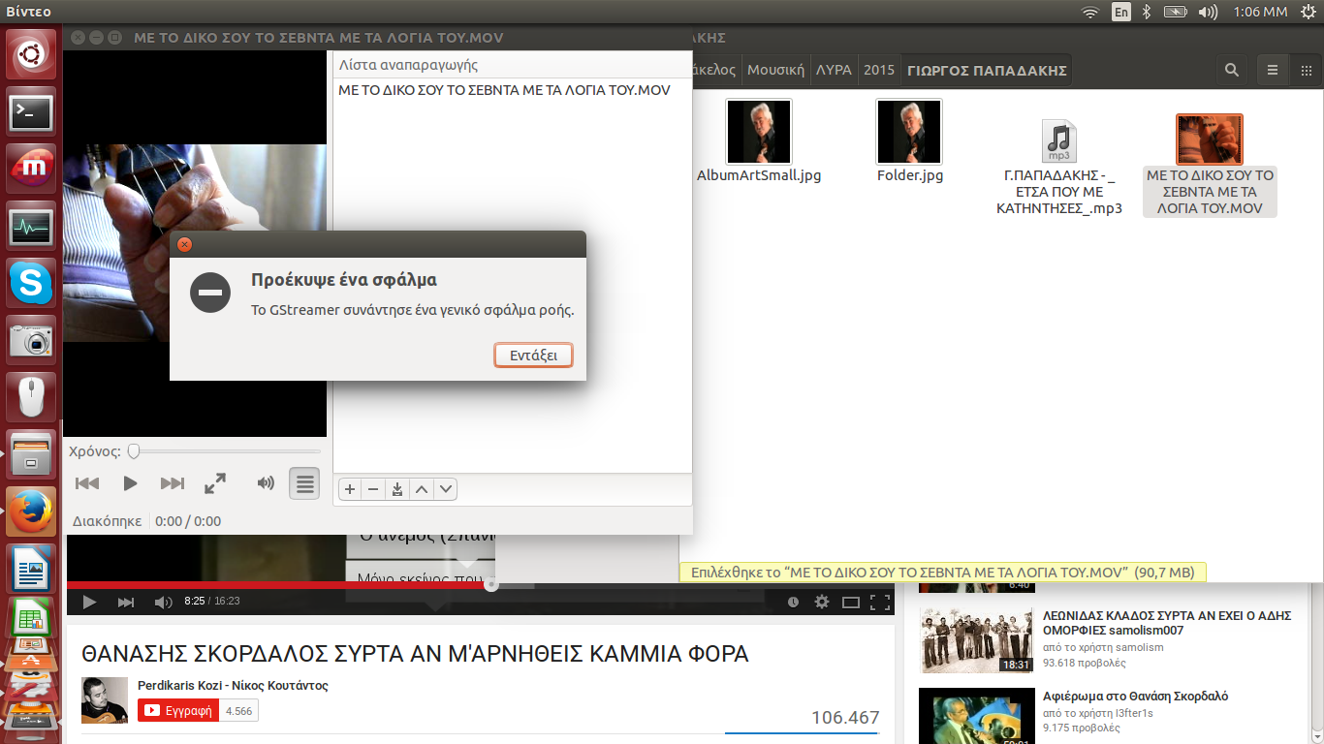Open Folder.jpg thumbnail
Viewport: 1324px width, 744px height.
pos(909,132)
